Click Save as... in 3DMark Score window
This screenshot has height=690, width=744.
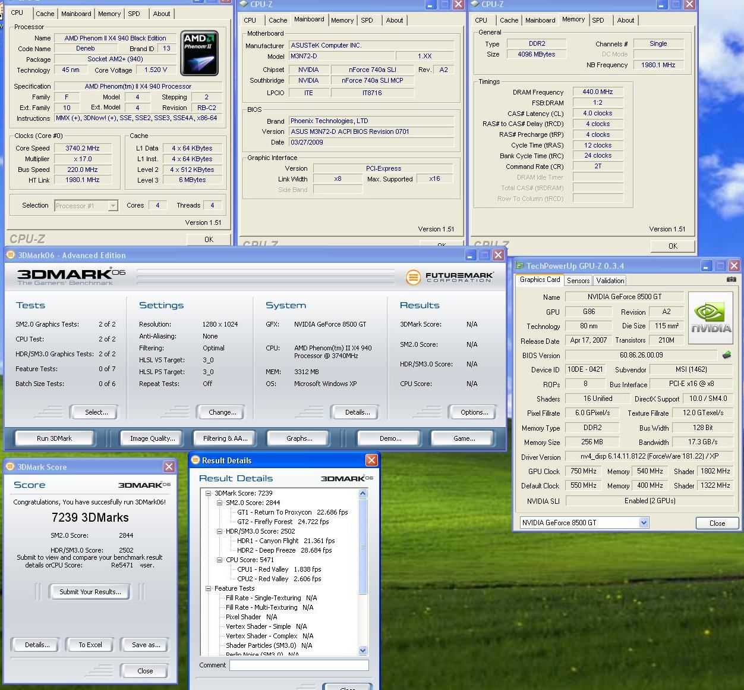point(146,645)
